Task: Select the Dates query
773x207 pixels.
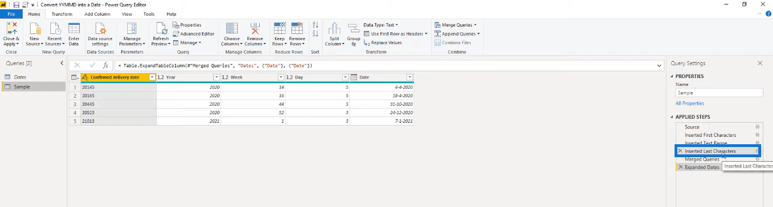Action: pyautogui.click(x=33, y=77)
